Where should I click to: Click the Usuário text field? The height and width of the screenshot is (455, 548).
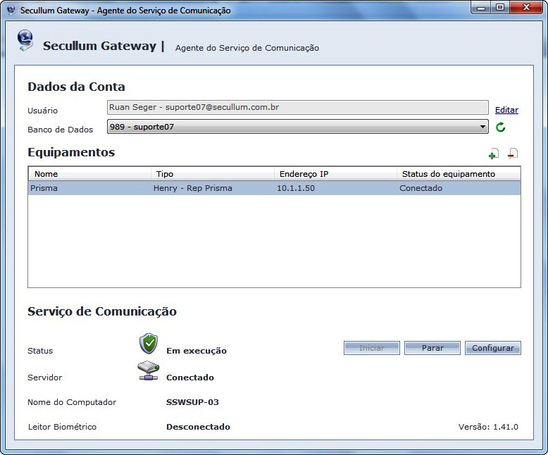[x=297, y=108]
